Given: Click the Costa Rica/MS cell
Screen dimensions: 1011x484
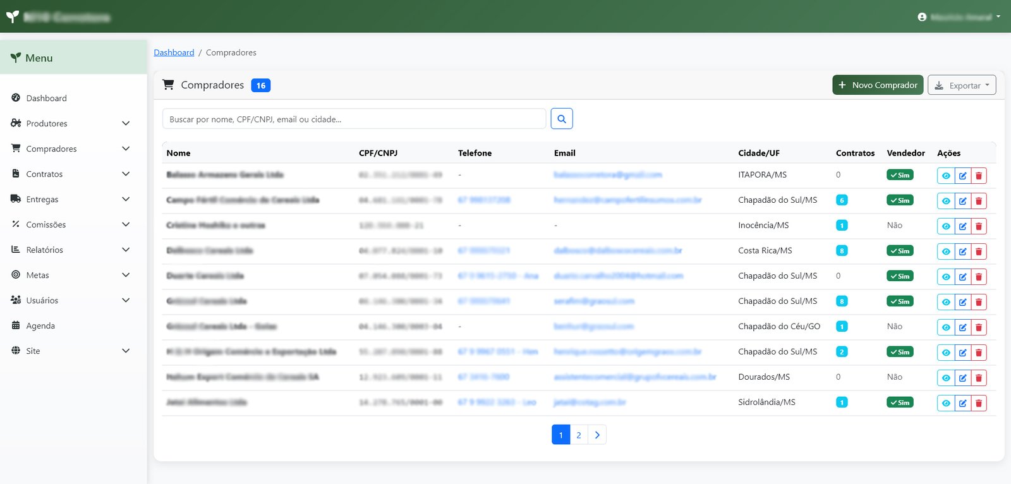Looking at the screenshot, I should pos(765,250).
